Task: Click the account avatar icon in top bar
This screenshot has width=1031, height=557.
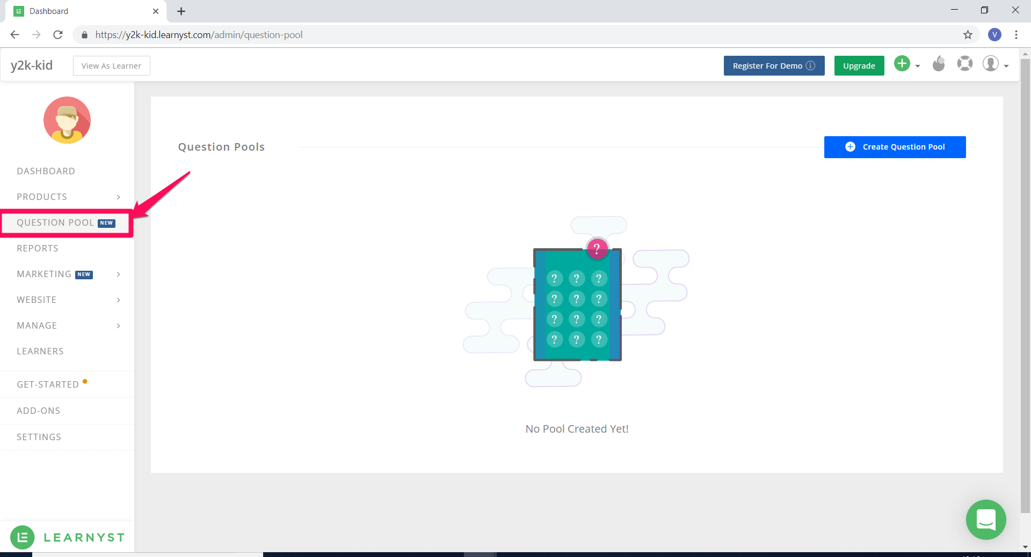Action: pyautogui.click(x=991, y=64)
